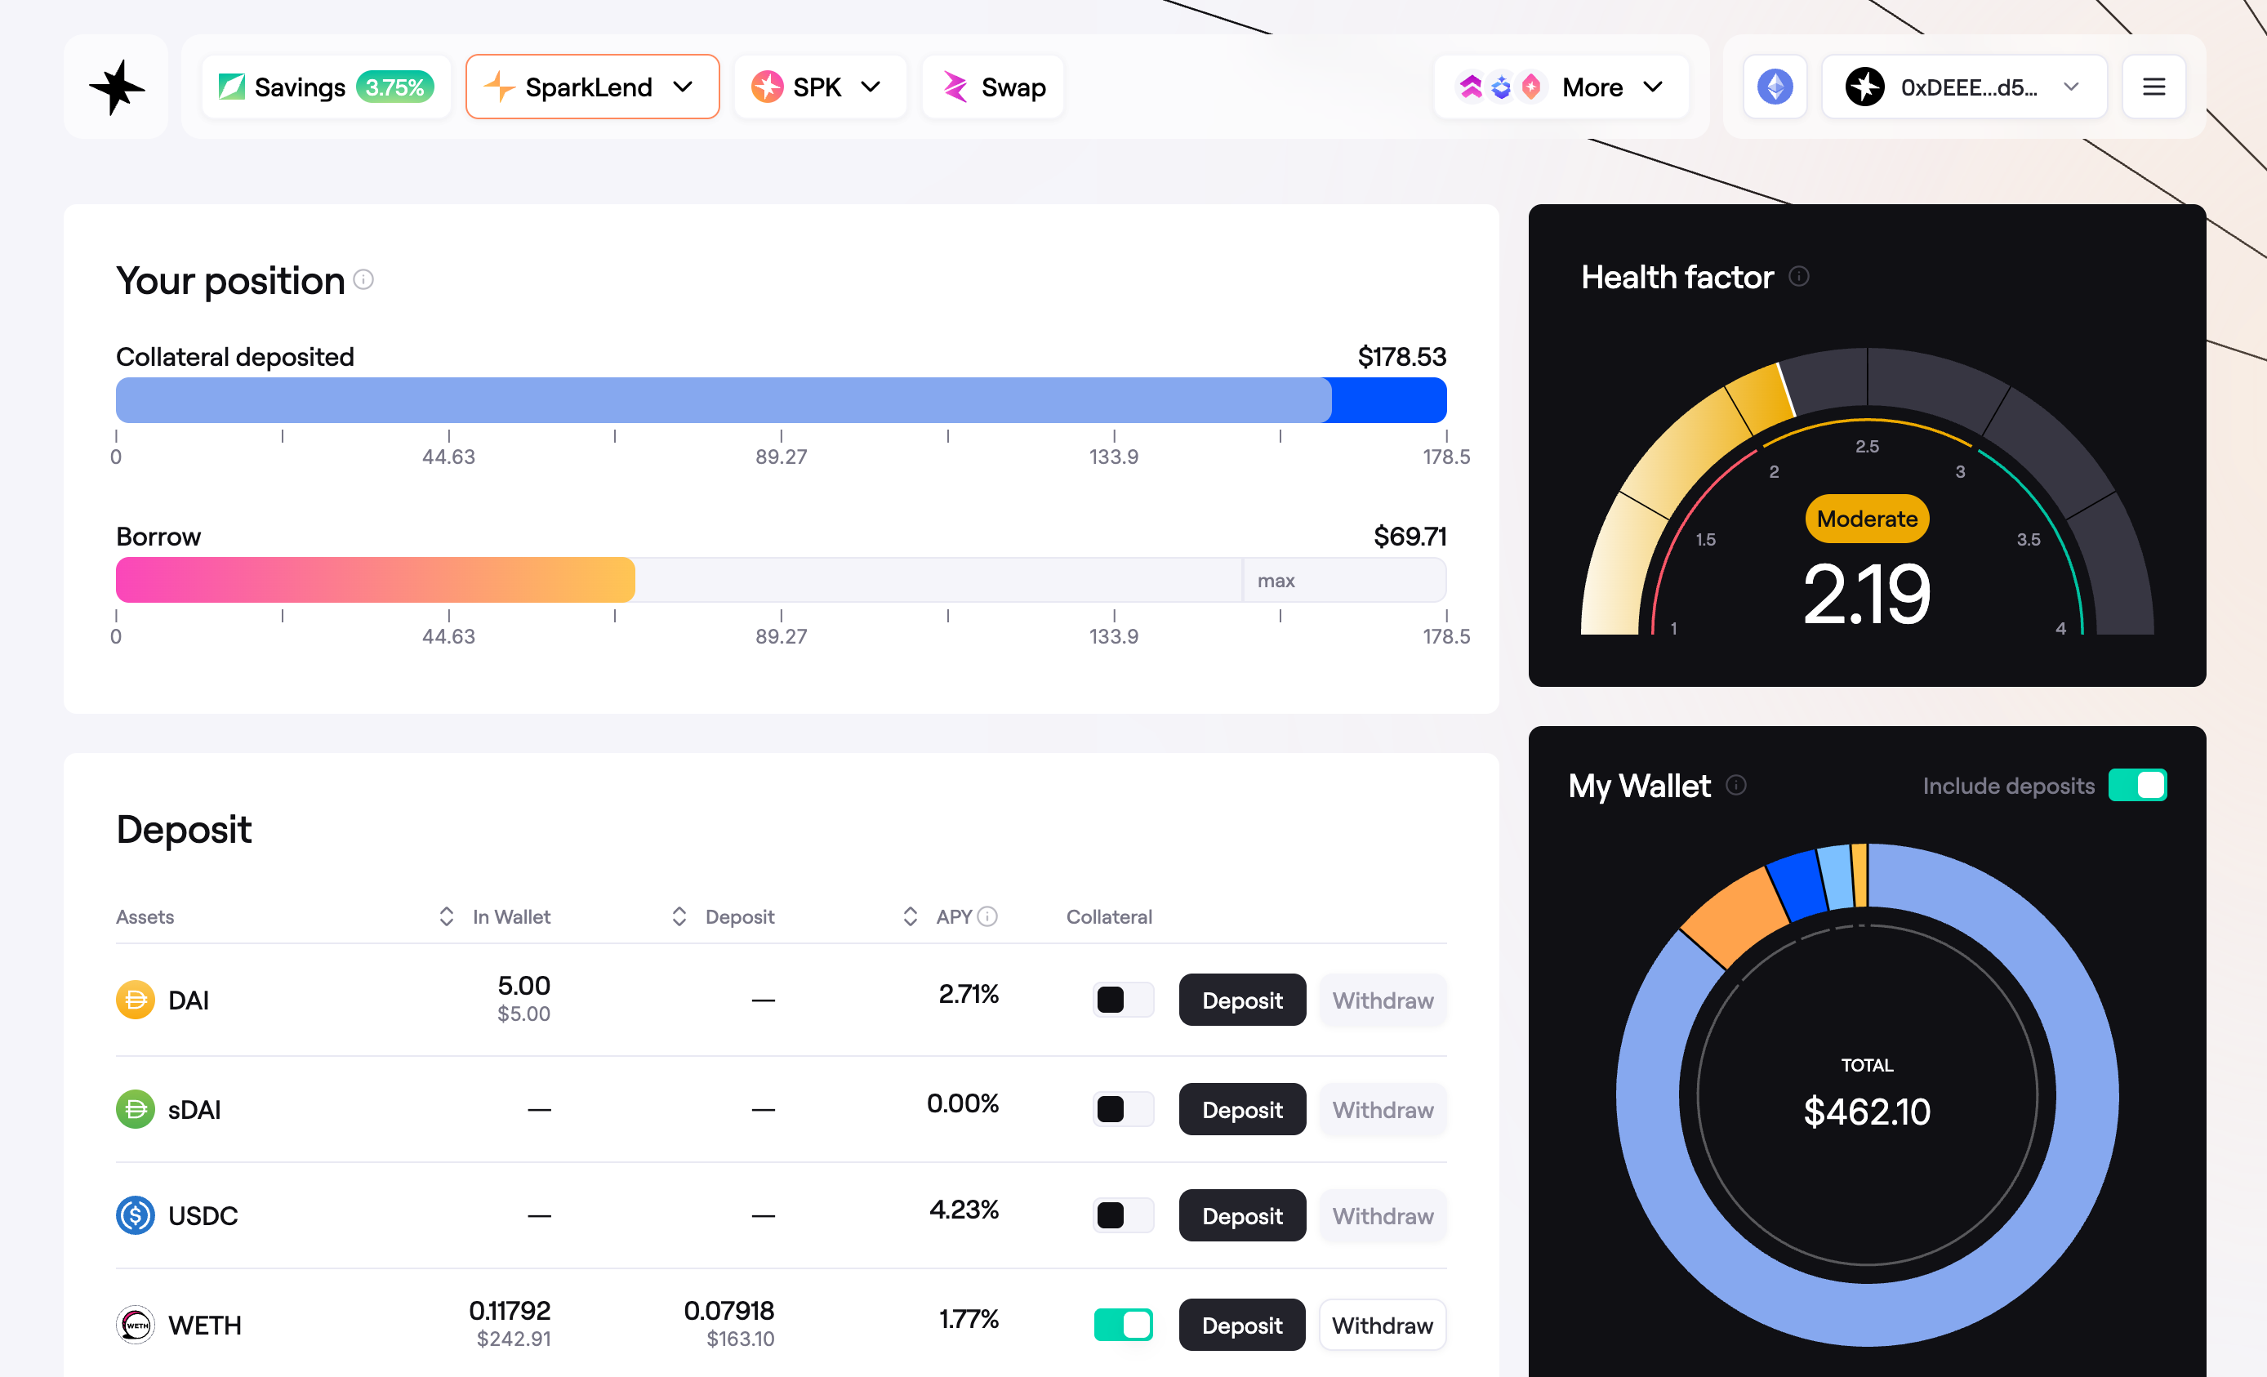Screen dimensions: 2267x1377
Task: Expand the SparkLend dropdown
Action: (x=591, y=87)
